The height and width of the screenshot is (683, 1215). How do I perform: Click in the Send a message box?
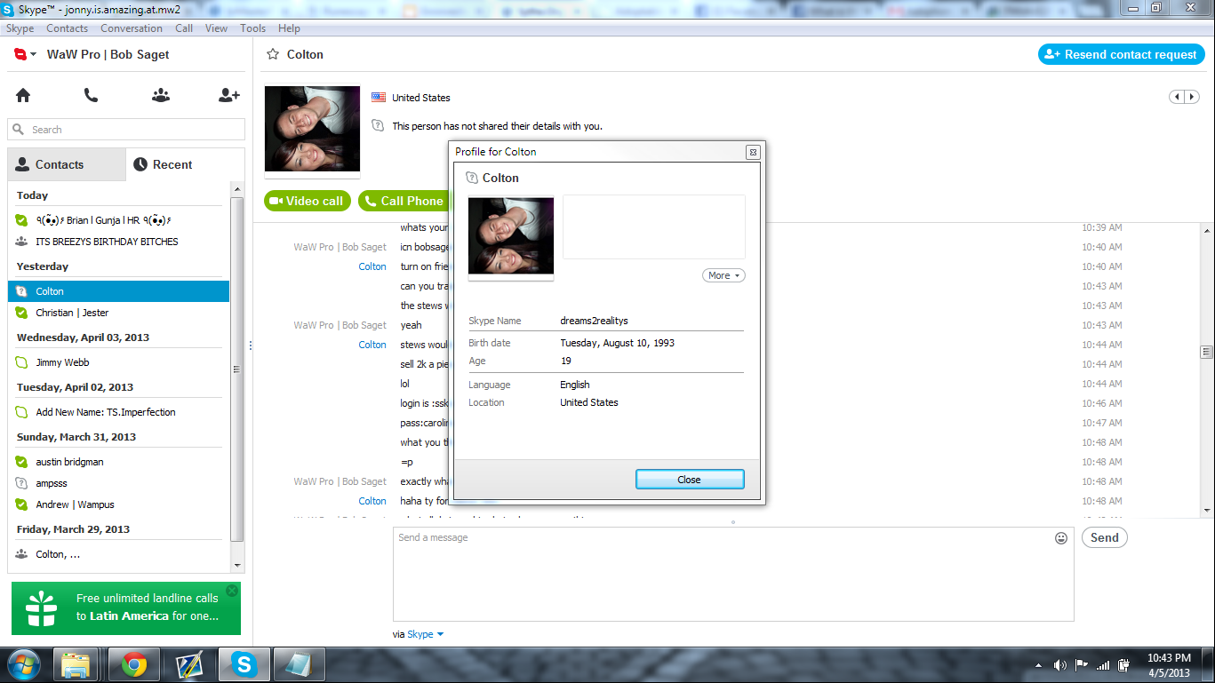coord(733,575)
